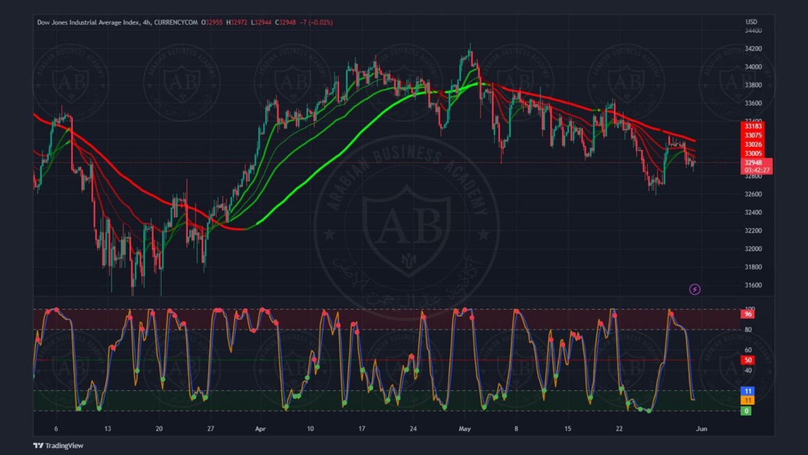
Task: Click the 34200 price axis label
Action: pyautogui.click(x=753, y=49)
